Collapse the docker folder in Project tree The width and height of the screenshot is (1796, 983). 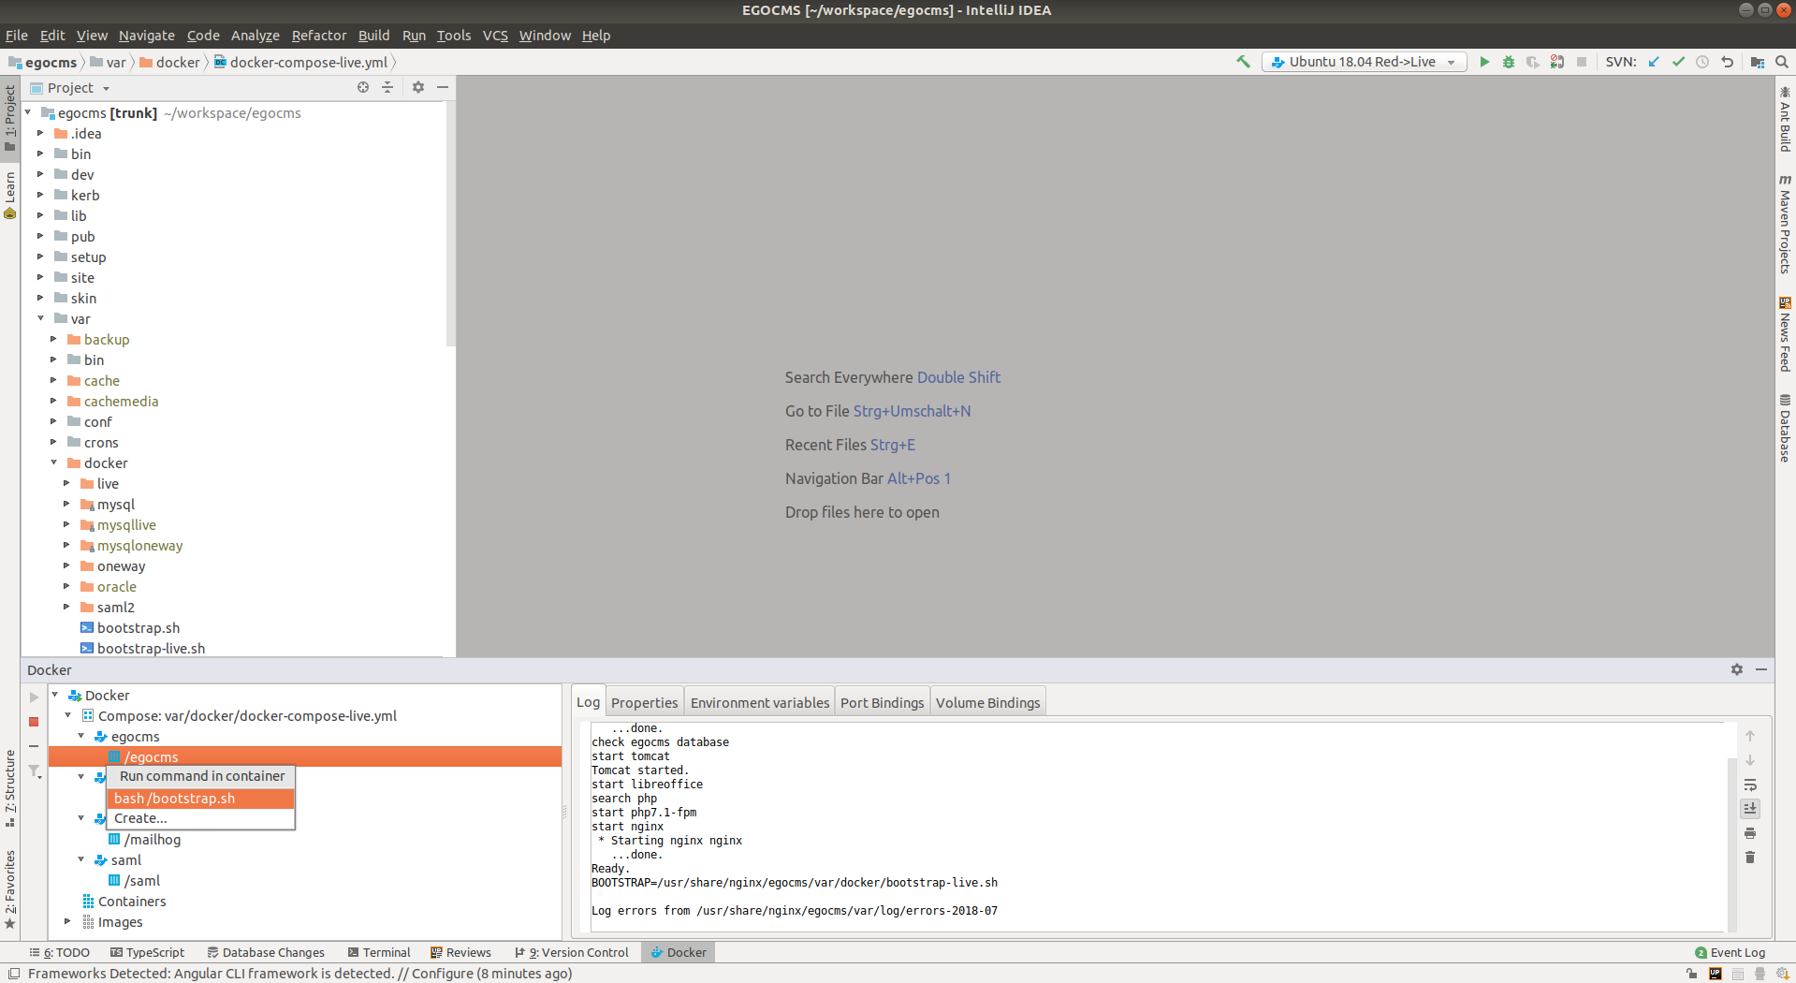(x=54, y=462)
